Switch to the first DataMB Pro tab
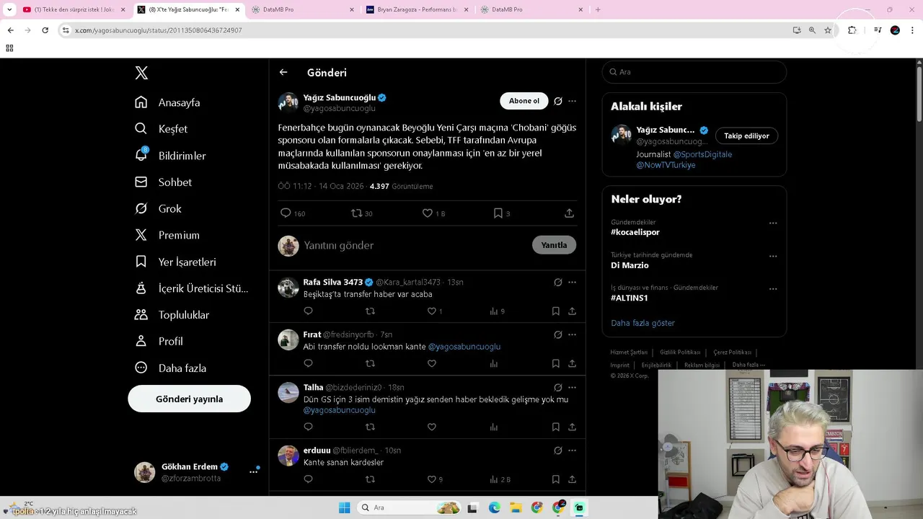This screenshot has height=519, width=923. [301, 10]
